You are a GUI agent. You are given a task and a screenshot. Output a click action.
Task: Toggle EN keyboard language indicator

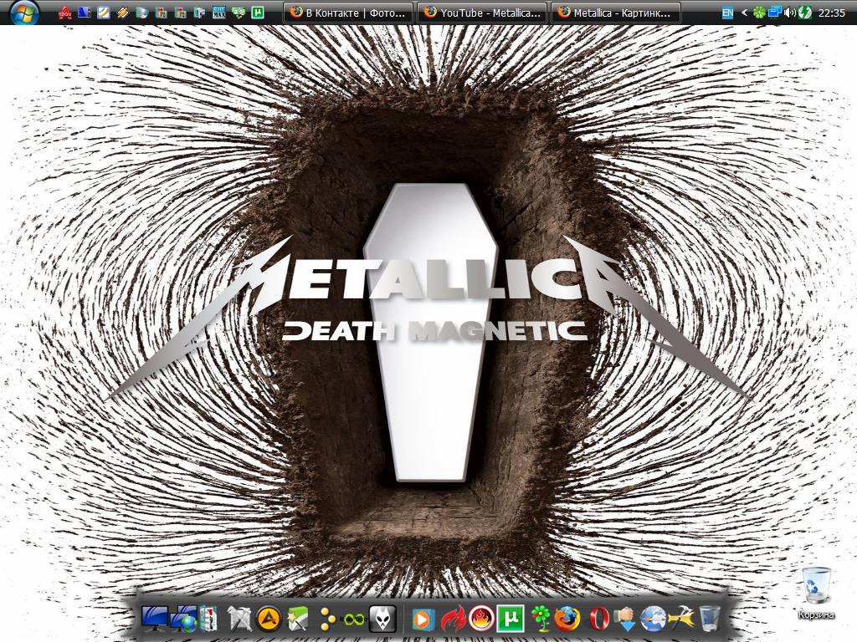point(727,13)
